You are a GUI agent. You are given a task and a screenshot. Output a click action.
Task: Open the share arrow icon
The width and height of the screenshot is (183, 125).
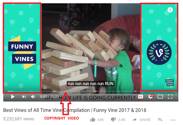coord(135,120)
